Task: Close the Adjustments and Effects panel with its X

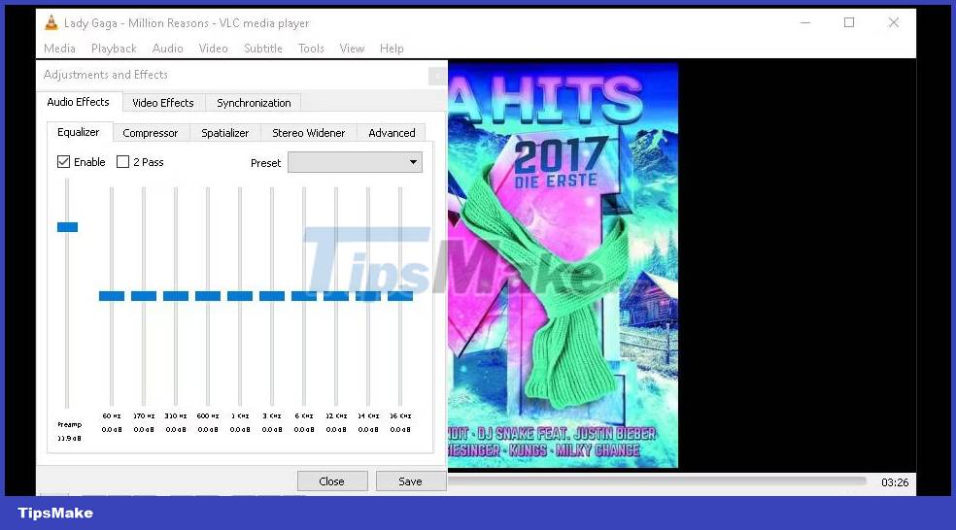Action: [x=436, y=76]
